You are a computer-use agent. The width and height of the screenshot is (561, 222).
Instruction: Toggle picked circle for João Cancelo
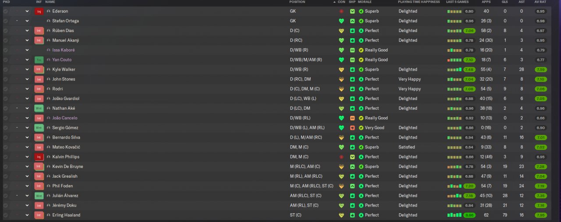click(x=5, y=118)
